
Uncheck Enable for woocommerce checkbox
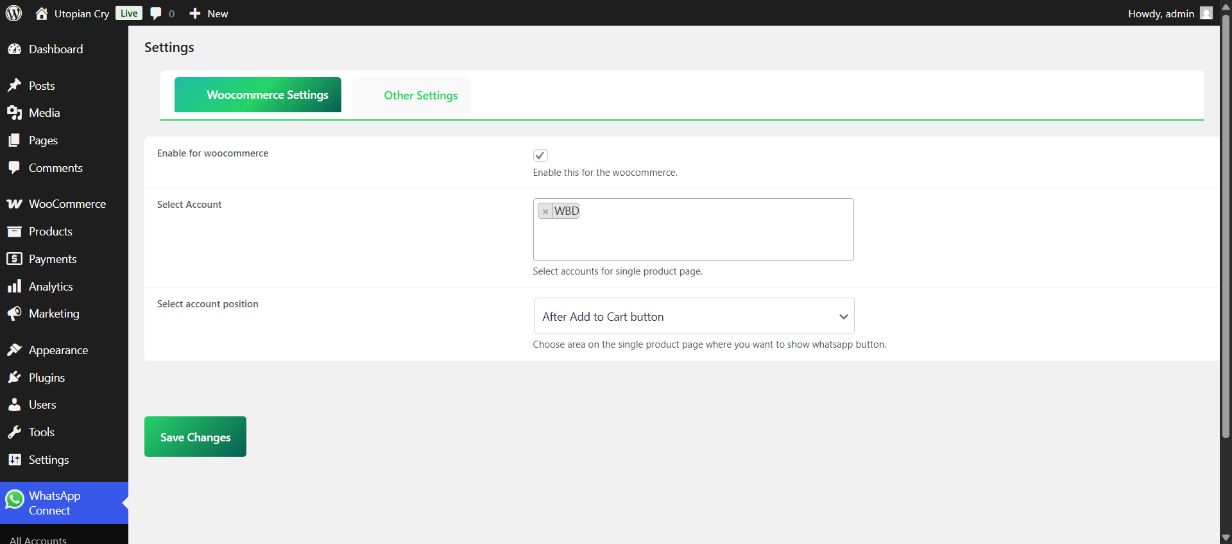coord(540,155)
